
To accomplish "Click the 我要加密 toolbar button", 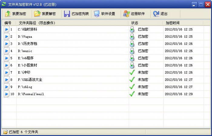I will pos(15,14).
